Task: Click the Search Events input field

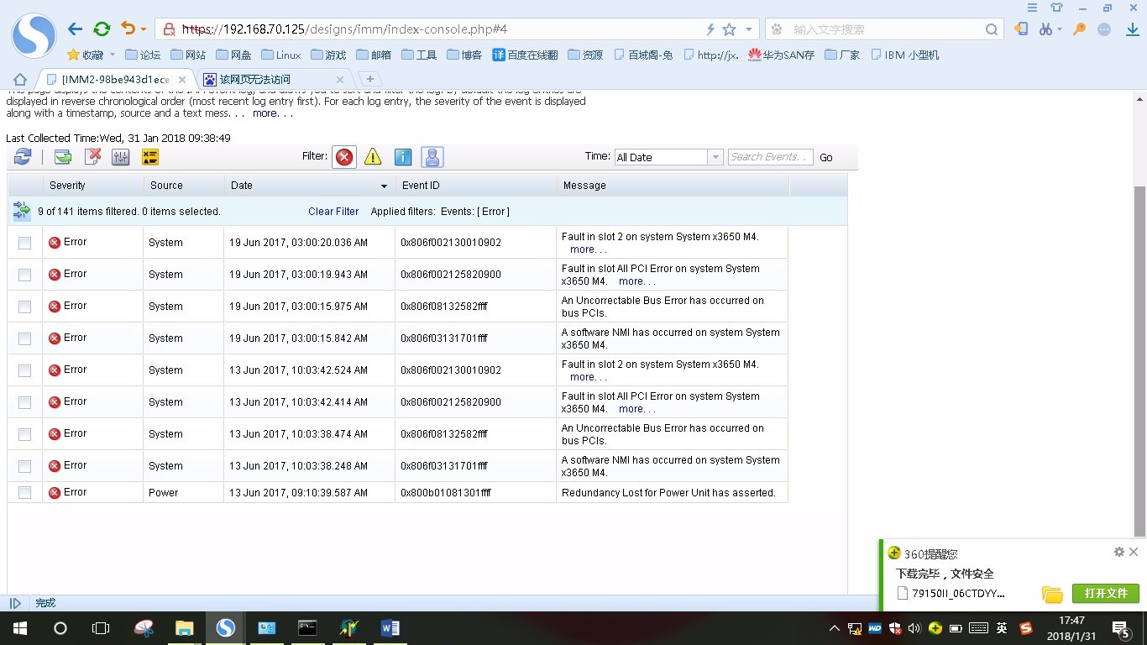Action: pyautogui.click(x=770, y=157)
